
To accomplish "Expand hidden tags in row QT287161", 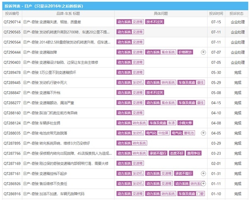I will pos(203,173).
